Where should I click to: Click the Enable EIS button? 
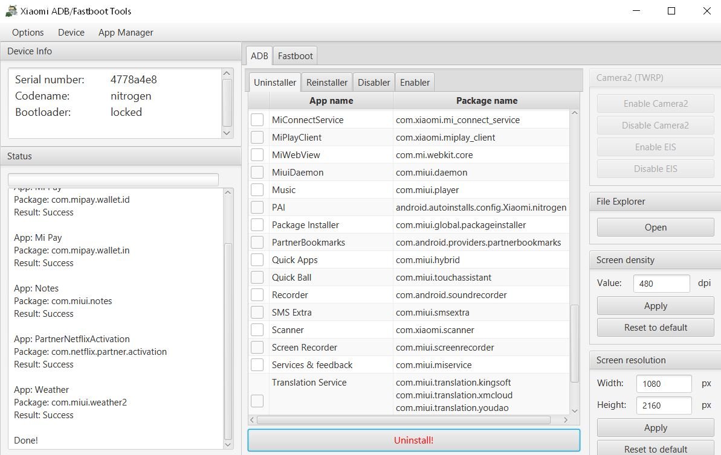[655, 147]
